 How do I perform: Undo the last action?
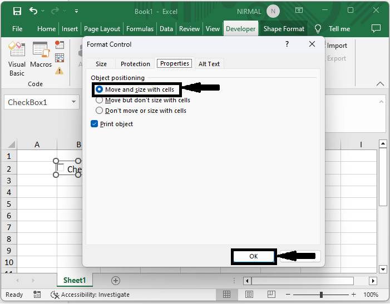33,11
